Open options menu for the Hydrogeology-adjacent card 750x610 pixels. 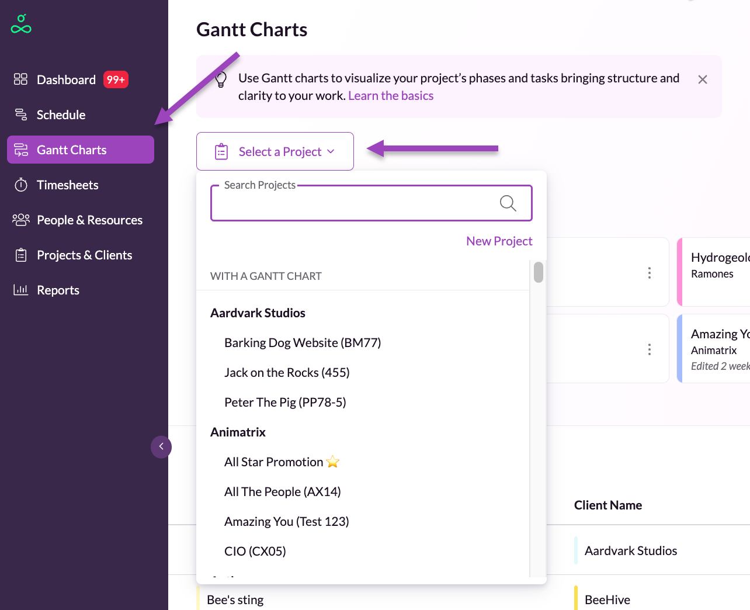tap(649, 273)
